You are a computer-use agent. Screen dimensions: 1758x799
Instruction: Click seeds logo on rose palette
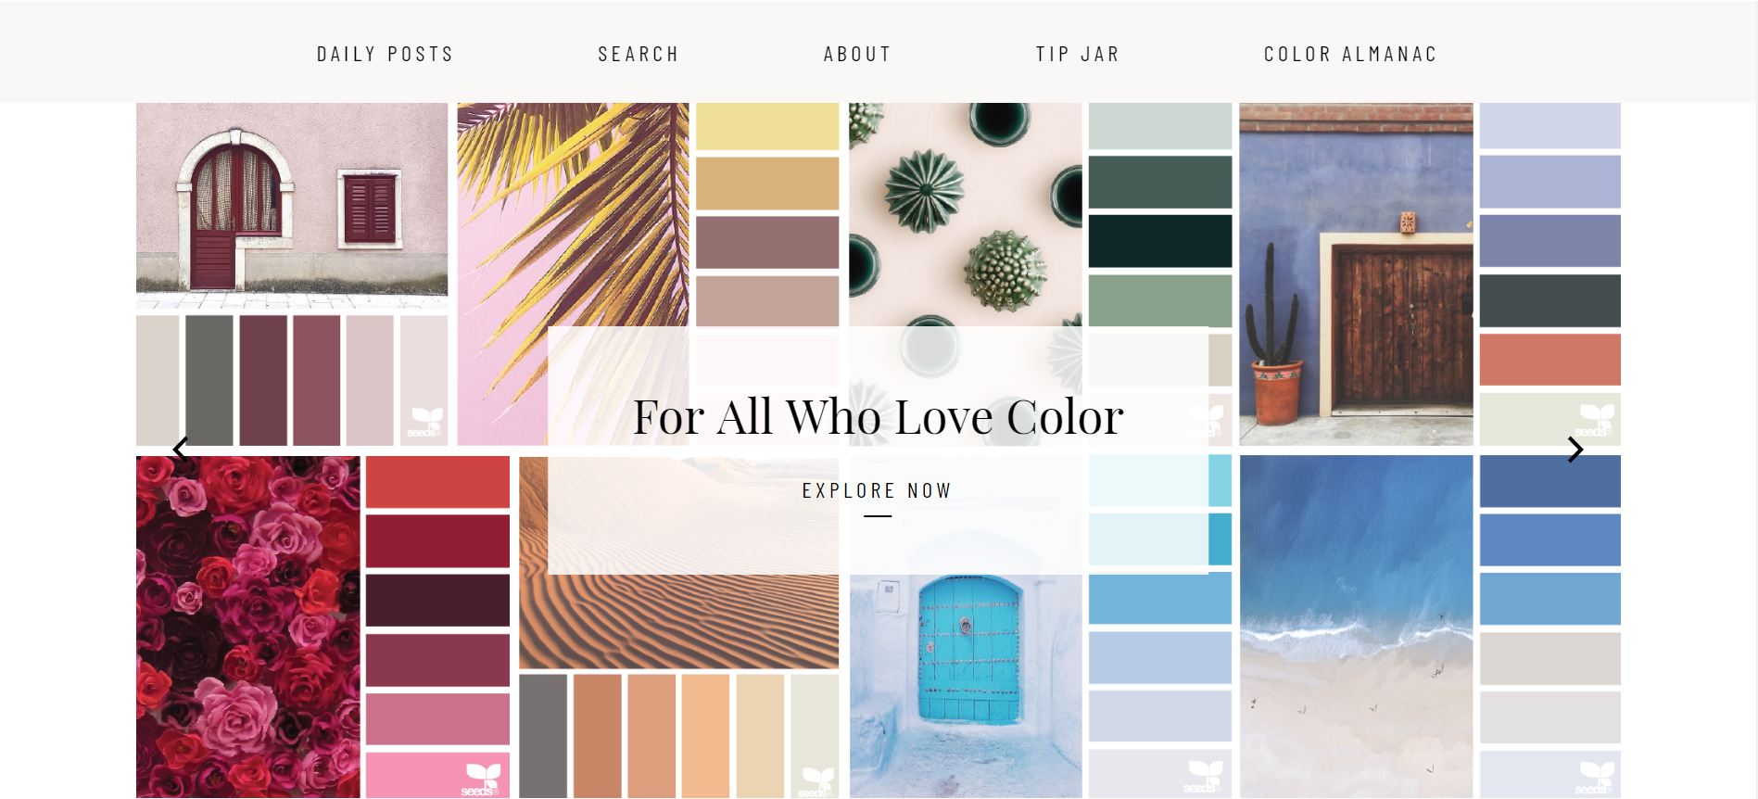point(481,780)
